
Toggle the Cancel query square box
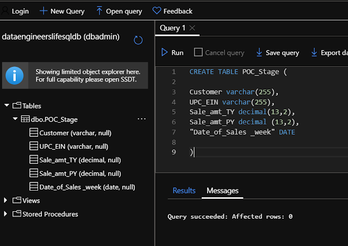(x=198, y=52)
